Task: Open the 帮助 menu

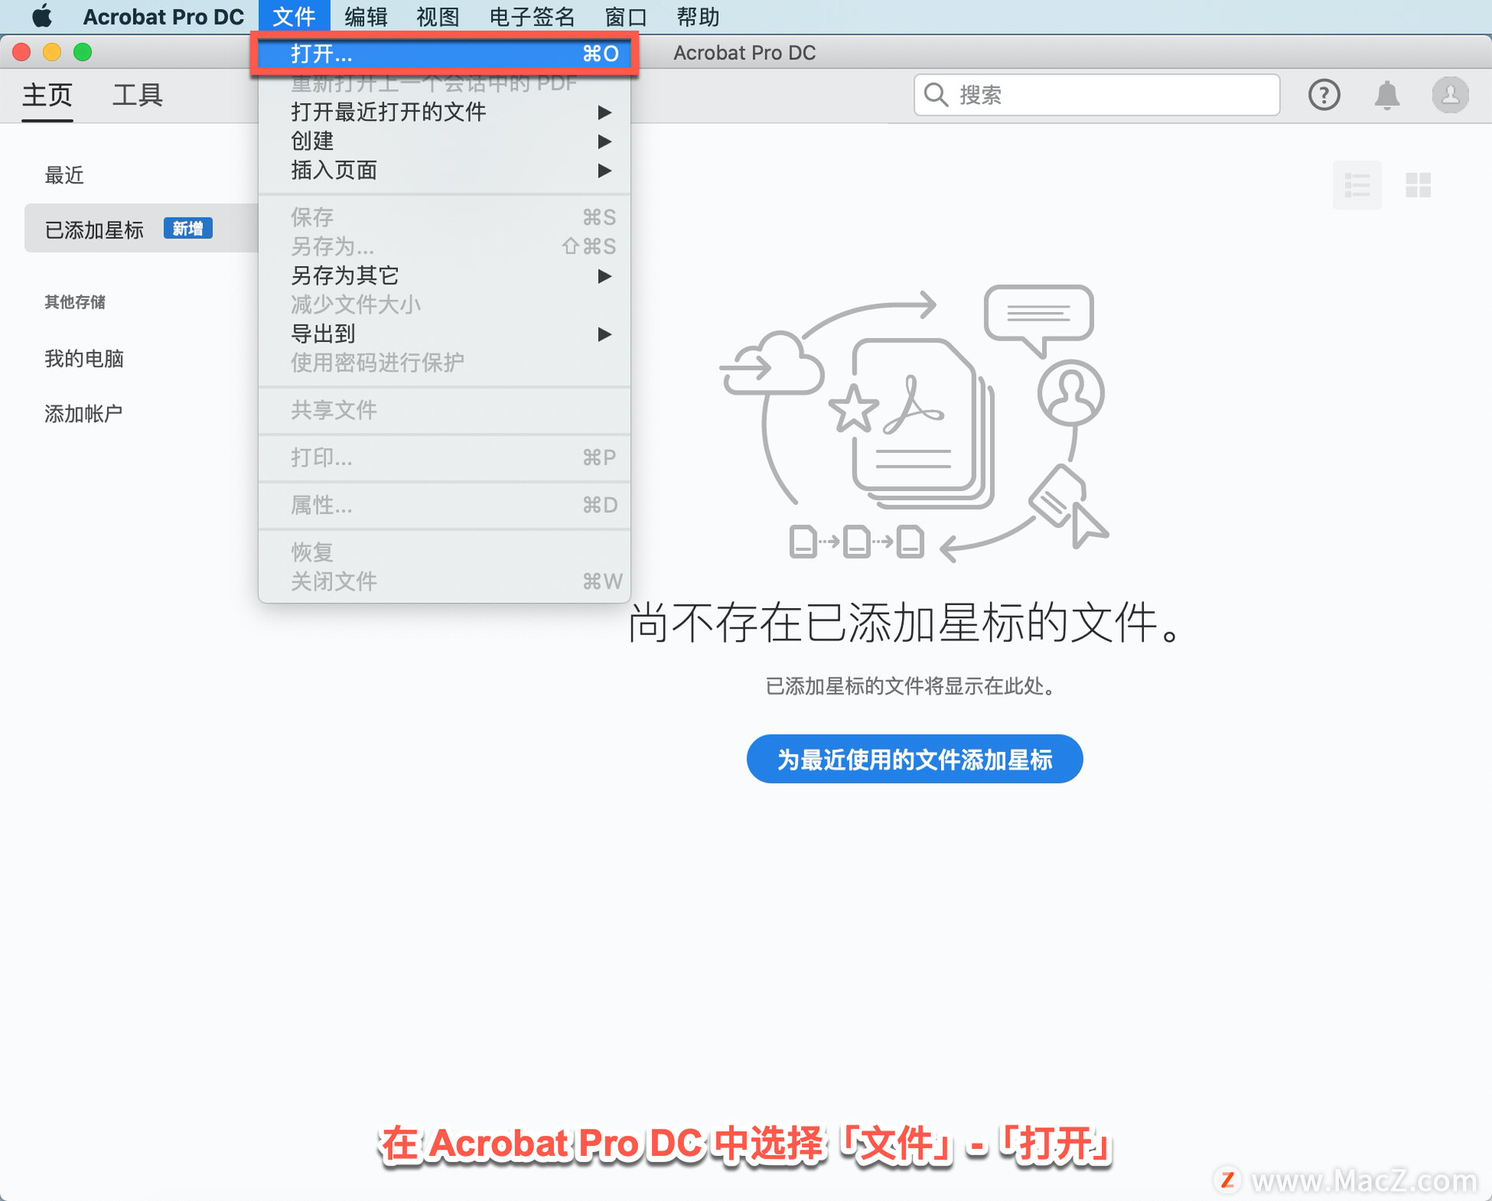Action: [698, 16]
